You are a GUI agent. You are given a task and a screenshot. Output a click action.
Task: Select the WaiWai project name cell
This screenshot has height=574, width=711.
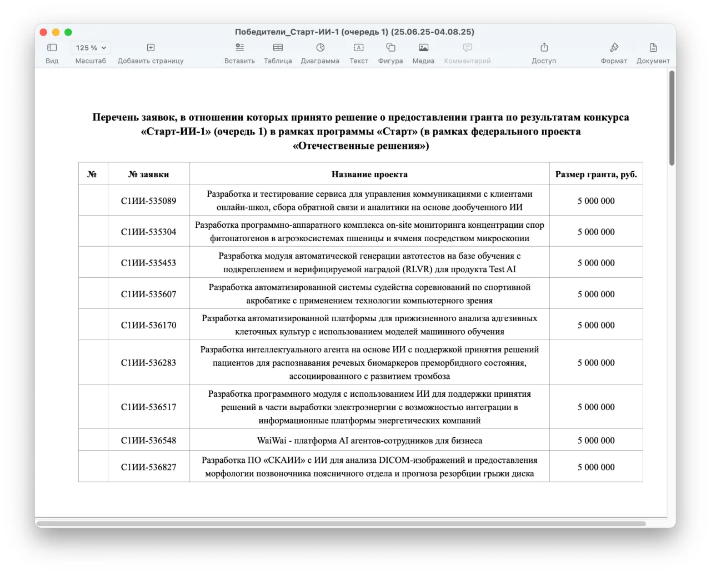tap(369, 440)
